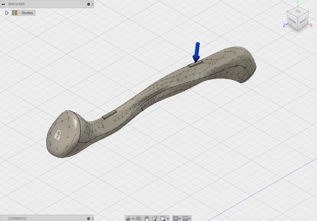Select the Zoom magnifier with plus/minus

pyautogui.click(x=155, y=219)
